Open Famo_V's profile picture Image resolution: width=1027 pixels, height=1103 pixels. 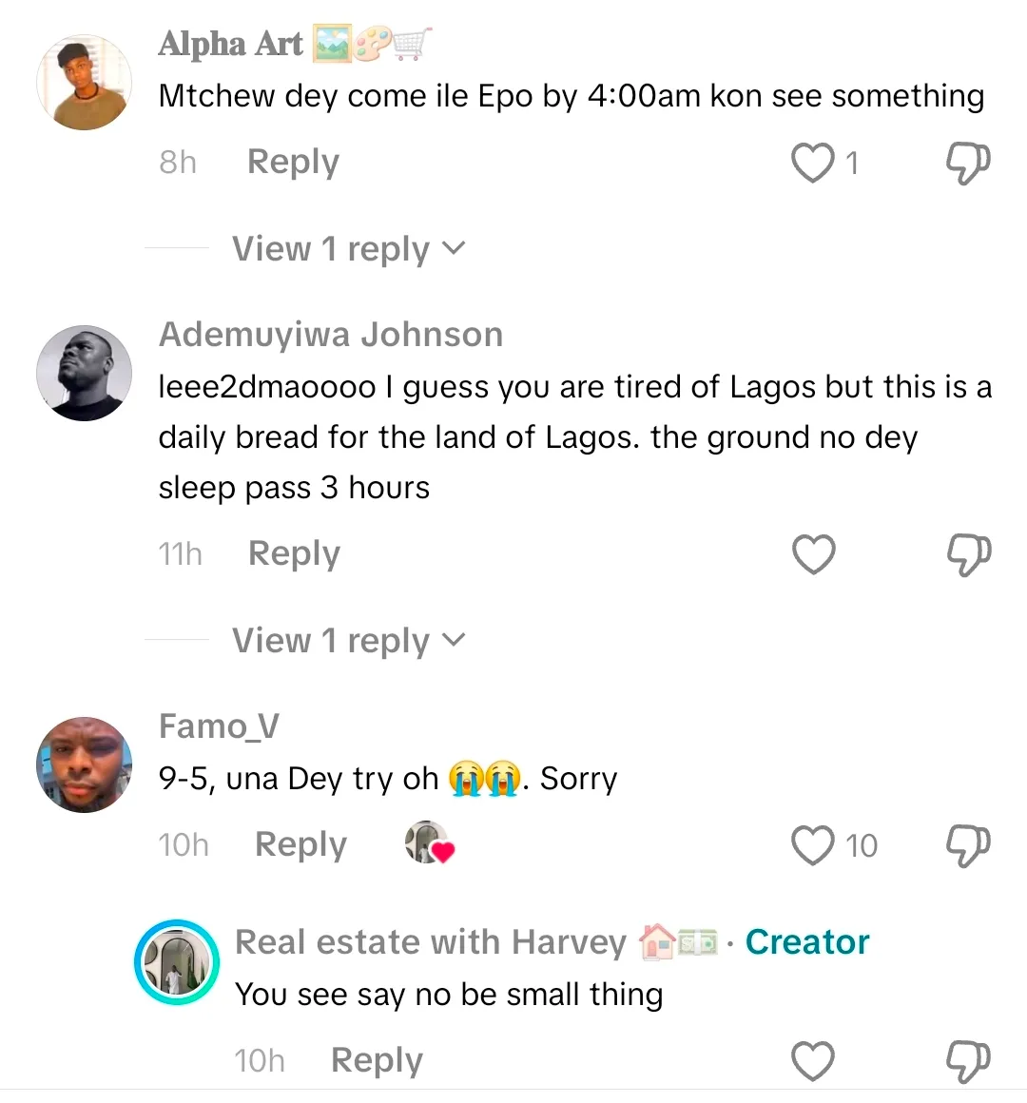pyautogui.click(x=84, y=764)
